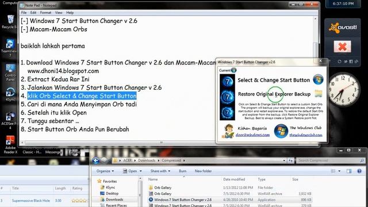Toggle the Explorer preview pane button
The image size is (368, 207).
349,171
